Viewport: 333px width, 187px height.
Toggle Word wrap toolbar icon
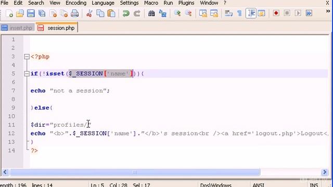[229, 14]
